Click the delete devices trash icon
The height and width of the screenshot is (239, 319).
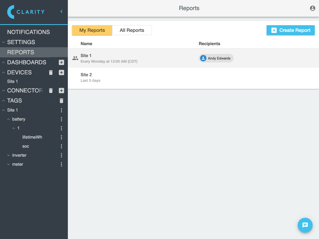[x=51, y=72]
